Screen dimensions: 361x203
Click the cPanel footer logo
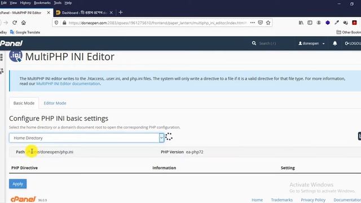[23, 199]
